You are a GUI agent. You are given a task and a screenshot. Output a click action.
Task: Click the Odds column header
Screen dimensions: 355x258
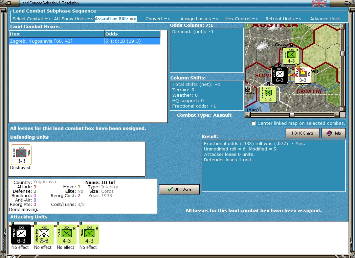point(132,34)
